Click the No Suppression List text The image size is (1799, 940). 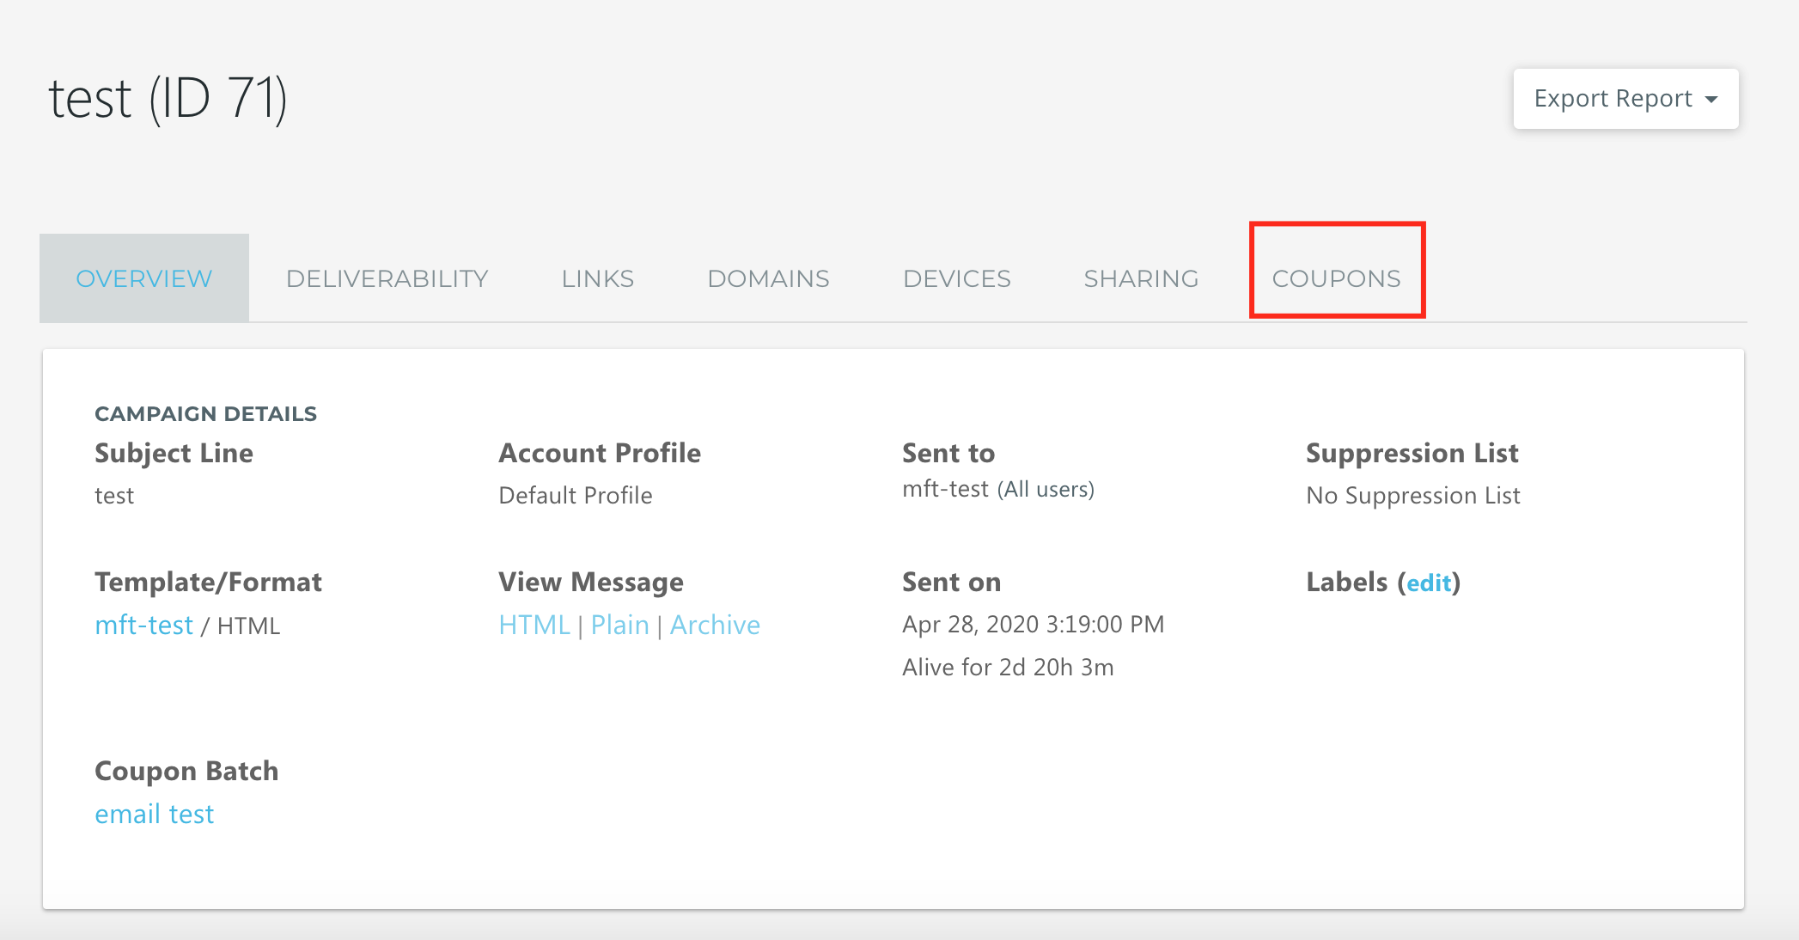[1412, 495]
